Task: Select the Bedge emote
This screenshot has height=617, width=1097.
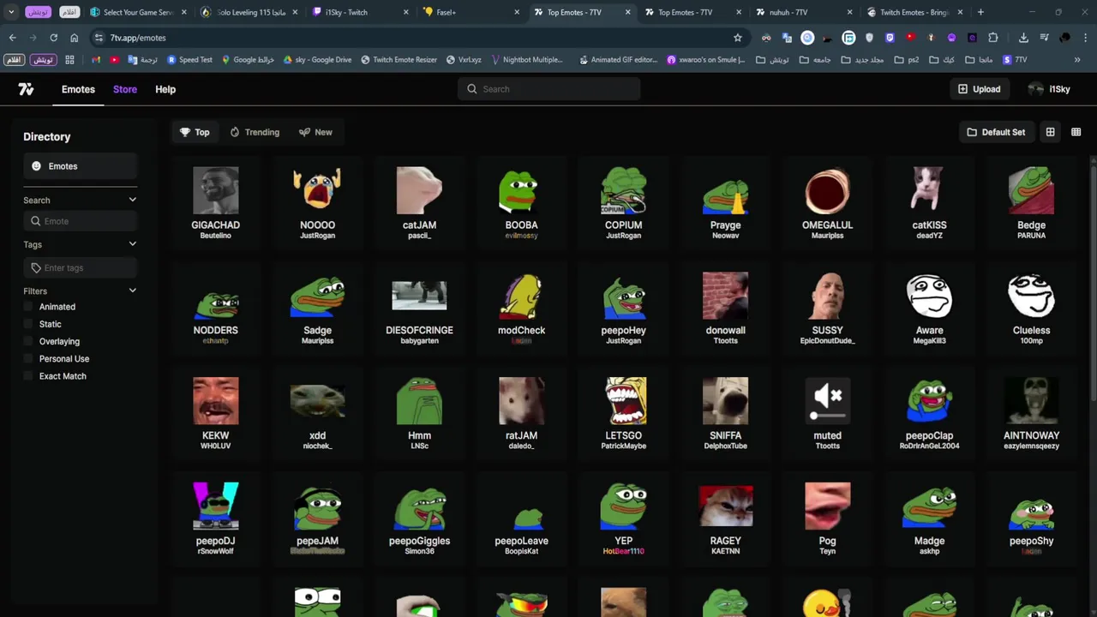Action: [1031, 202]
